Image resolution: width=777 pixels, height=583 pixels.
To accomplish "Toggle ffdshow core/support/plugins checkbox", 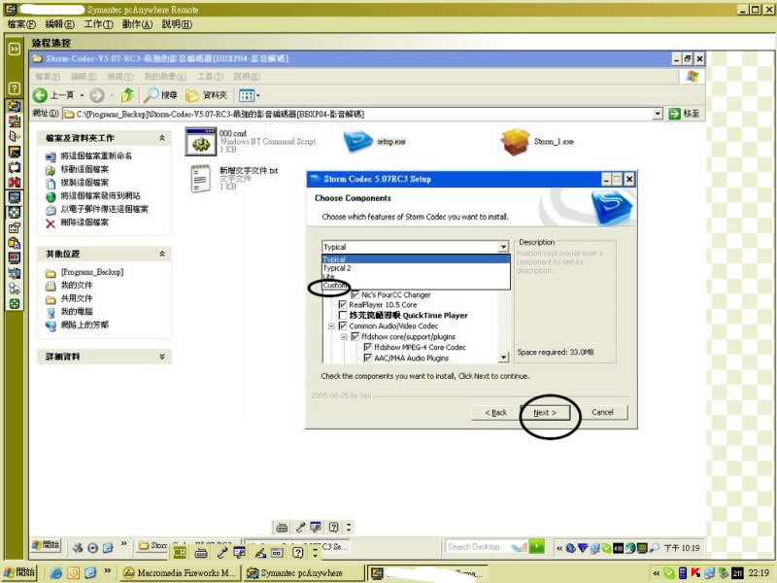I will 355,336.
